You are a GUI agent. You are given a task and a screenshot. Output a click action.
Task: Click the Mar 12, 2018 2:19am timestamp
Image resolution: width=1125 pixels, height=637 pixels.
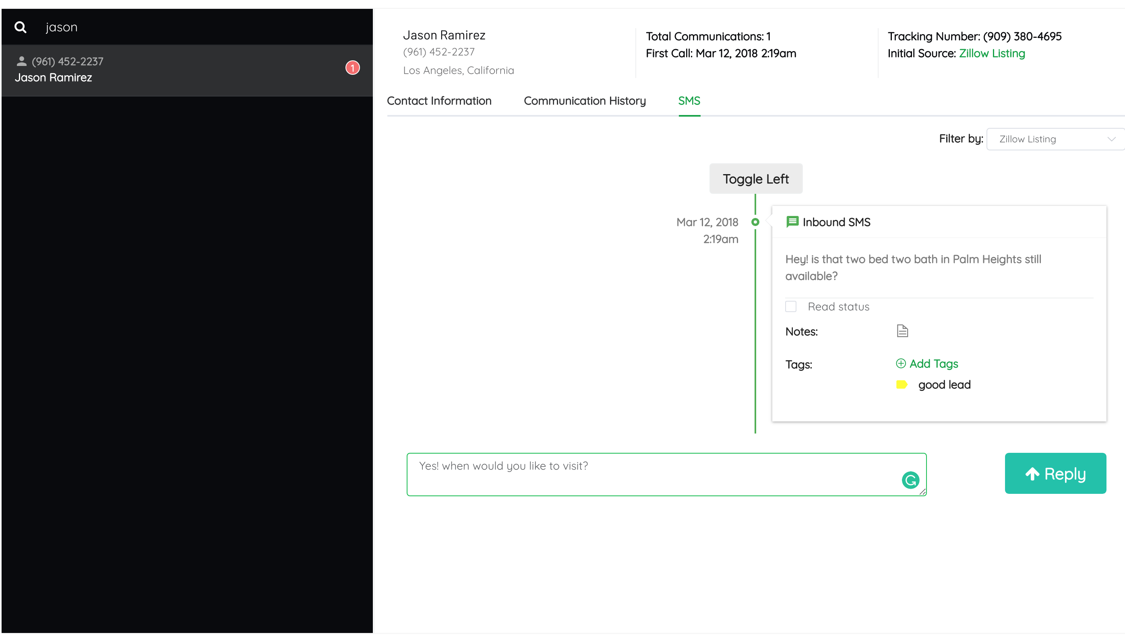(x=707, y=230)
